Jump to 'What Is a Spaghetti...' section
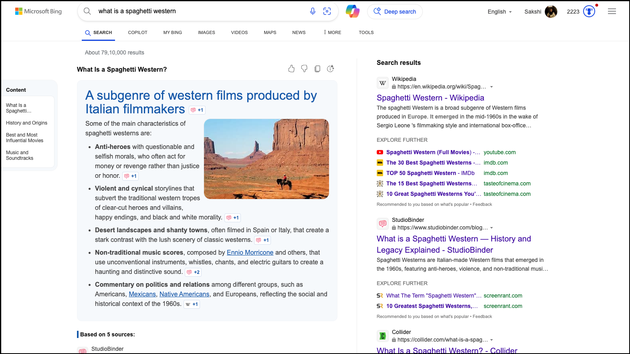The width and height of the screenshot is (630, 354). pos(18,108)
